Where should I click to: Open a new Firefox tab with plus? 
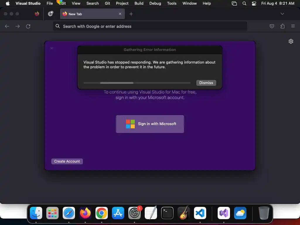[x=131, y=14]
